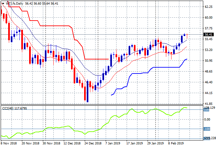Click the 48.65 price axis label

click(x=208, y=71)
